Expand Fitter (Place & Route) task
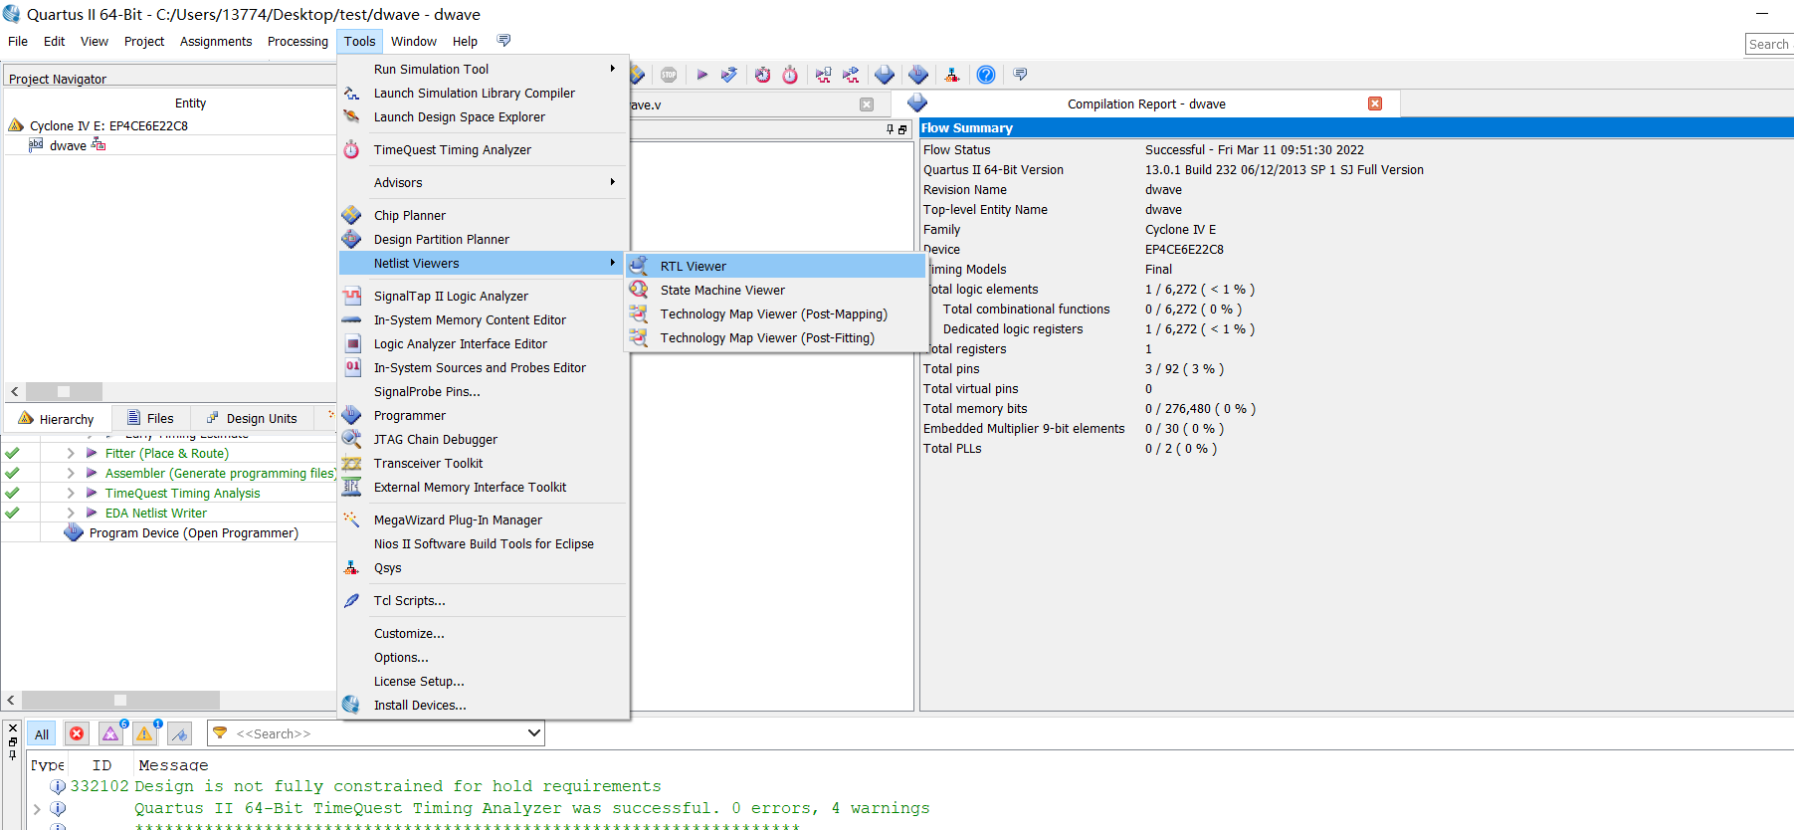 [71, 453]
